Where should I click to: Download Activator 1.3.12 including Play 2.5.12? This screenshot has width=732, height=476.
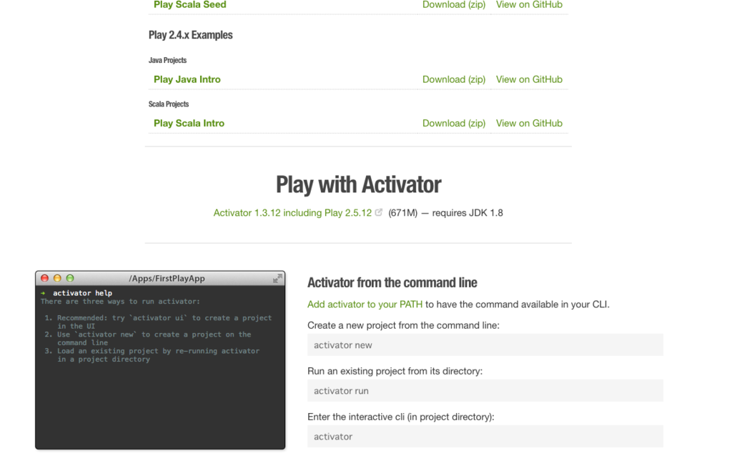[292, 213]
